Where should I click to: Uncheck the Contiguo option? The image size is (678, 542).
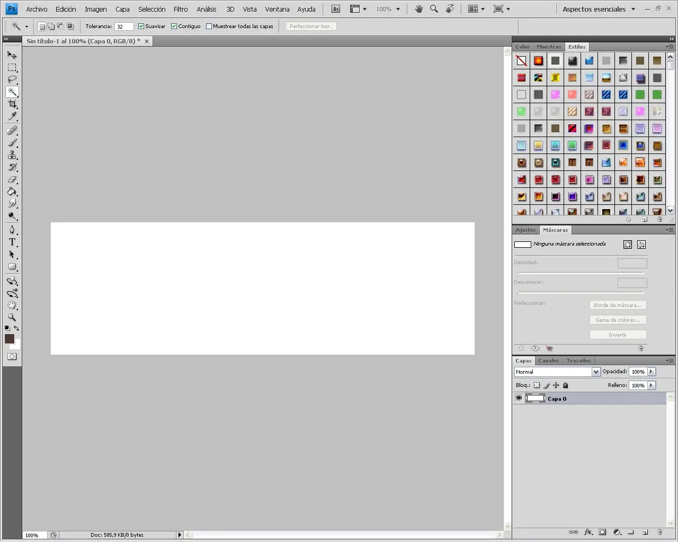pos(174,26)
